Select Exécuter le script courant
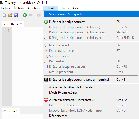This screenshot has width=139, height=119. tap(91, 22)
